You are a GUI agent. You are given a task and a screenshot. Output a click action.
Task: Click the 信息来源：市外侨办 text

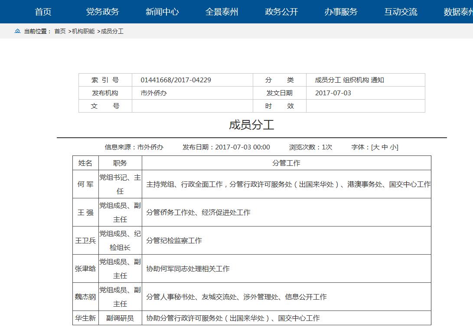[134, 147]
